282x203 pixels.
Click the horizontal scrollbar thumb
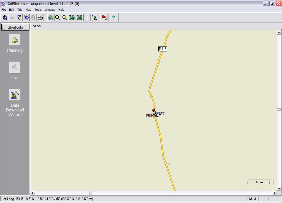(x=90, y=193)
